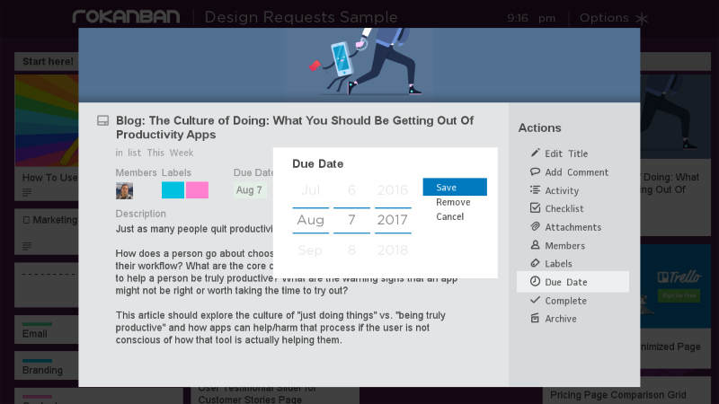Cancel the due date dialog
The width and height of the screenshot is (719, 404).
point(450,216)
